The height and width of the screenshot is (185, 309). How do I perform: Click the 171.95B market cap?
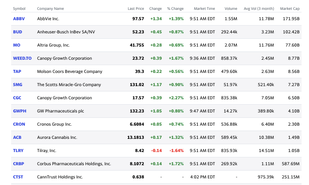(291, 19)
